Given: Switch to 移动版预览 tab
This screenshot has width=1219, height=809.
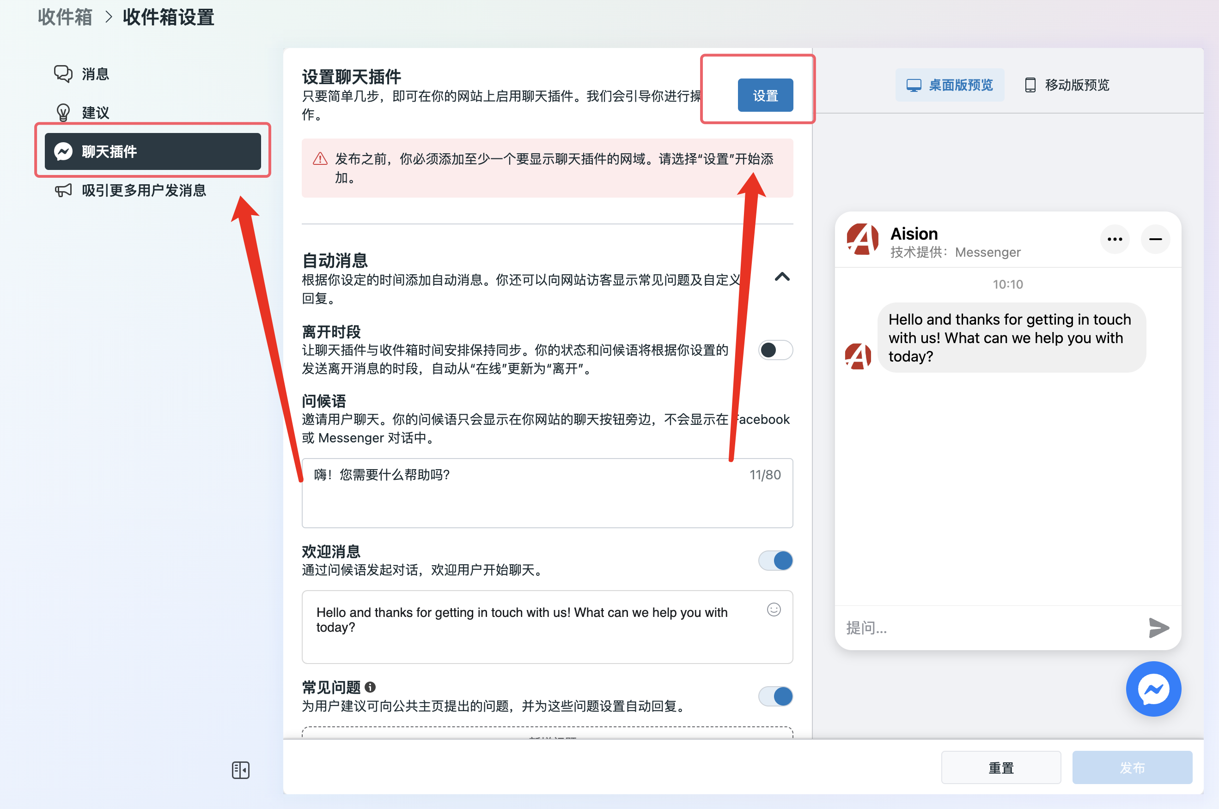Looking at the screenshot, I should (1067, 85).
